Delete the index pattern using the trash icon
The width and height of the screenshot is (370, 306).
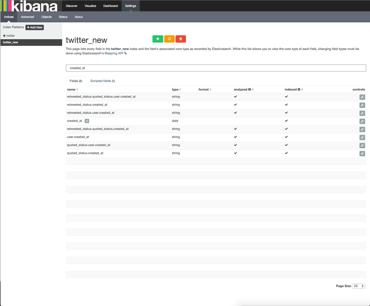180,38
